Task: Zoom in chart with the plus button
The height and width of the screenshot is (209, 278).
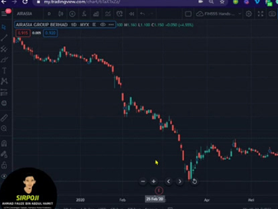Action: coord(153,181)
